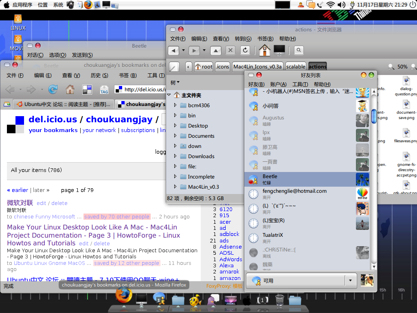This screenshot has width=417, height=313.
Task: Click the 'saved by 70 other people' link
Action: pos(117,217)
